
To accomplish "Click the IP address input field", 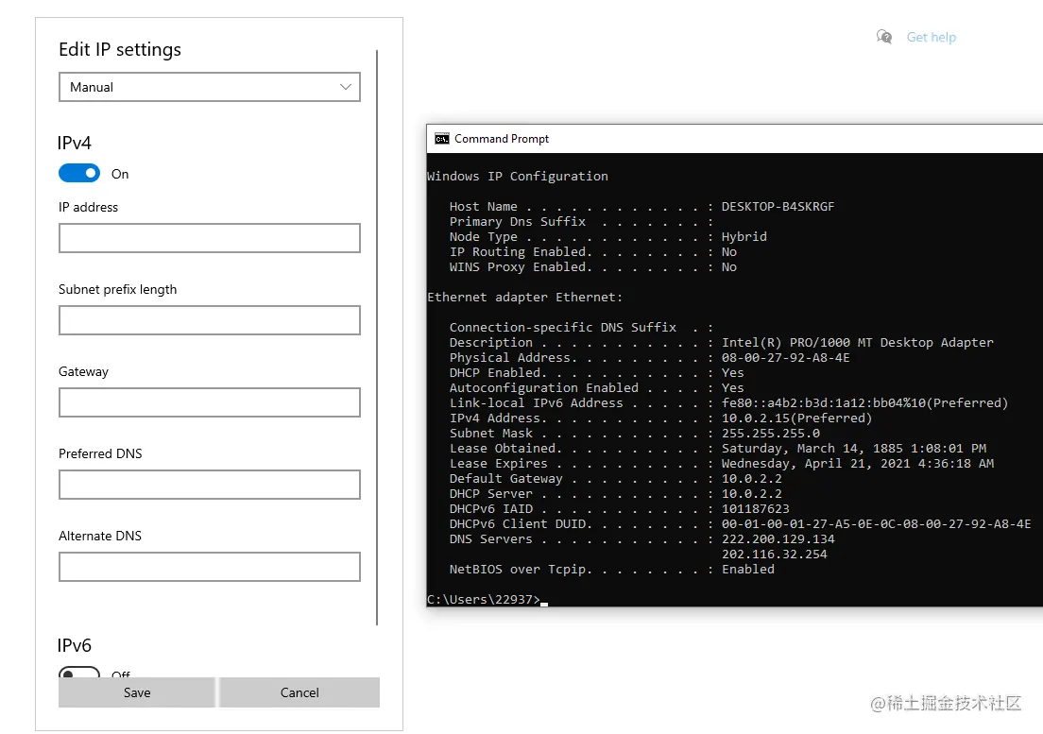I will [210, 238].
